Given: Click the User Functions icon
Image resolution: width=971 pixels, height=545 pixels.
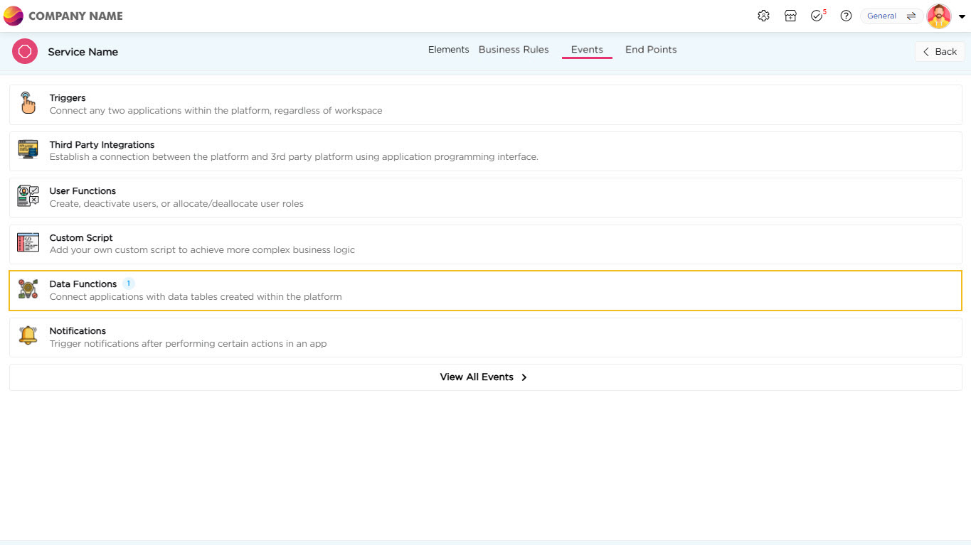Looking at the screenshot, I should pos(28,197).
